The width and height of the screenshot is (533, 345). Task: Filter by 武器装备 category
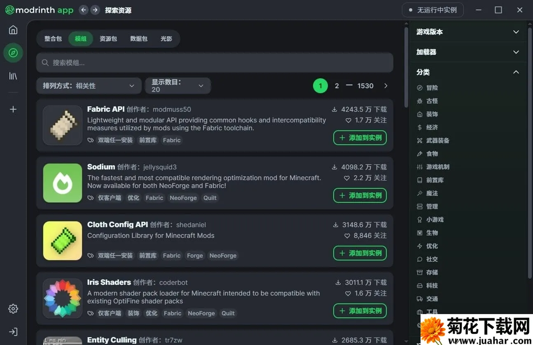point(433,141)
